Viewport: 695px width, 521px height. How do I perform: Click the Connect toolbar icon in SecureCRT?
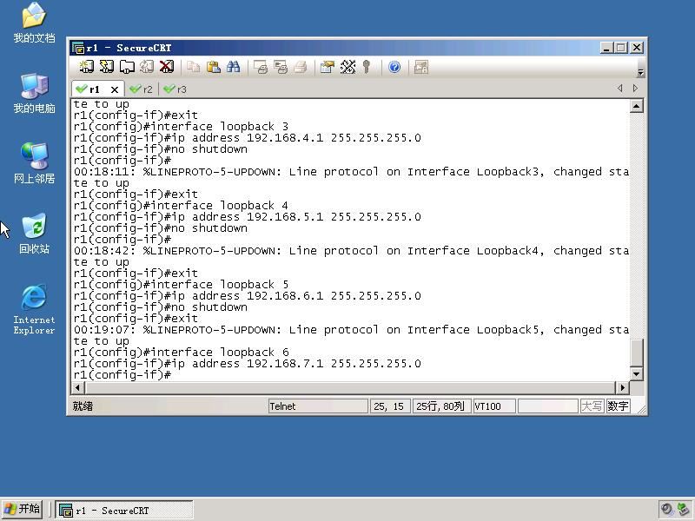tap(86, 67)
